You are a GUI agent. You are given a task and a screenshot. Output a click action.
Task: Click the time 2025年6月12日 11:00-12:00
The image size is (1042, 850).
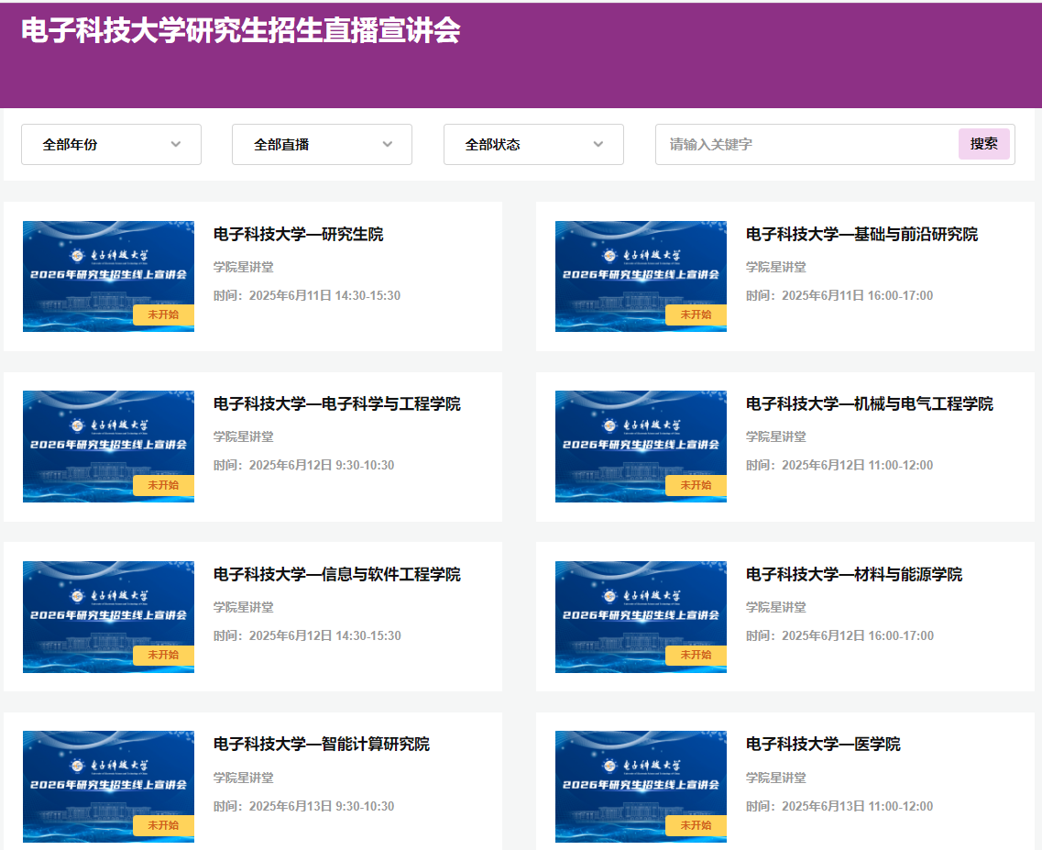tap(857, 465)
